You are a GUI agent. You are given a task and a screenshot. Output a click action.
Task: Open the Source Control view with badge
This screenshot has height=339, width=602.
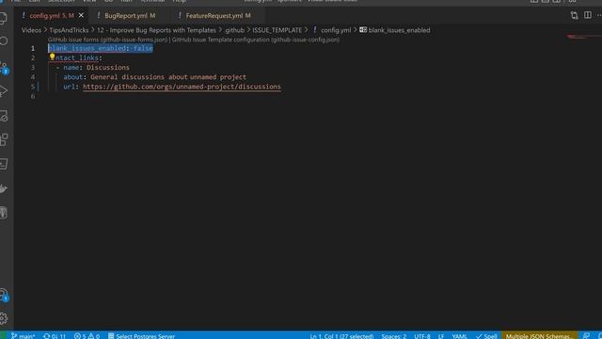pyautogui.click(x=4, y=68)
